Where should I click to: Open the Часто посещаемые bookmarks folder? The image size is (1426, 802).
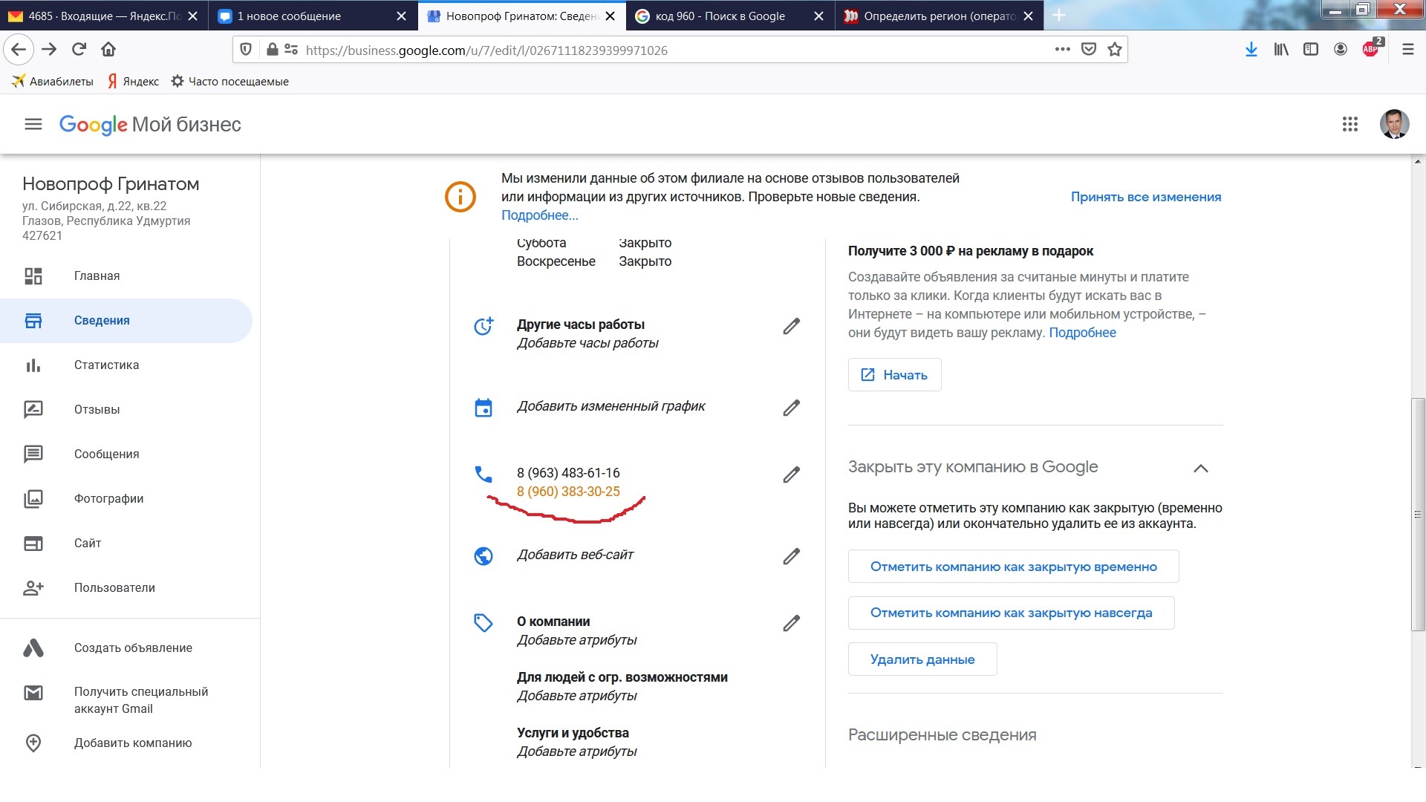[229, 82]
